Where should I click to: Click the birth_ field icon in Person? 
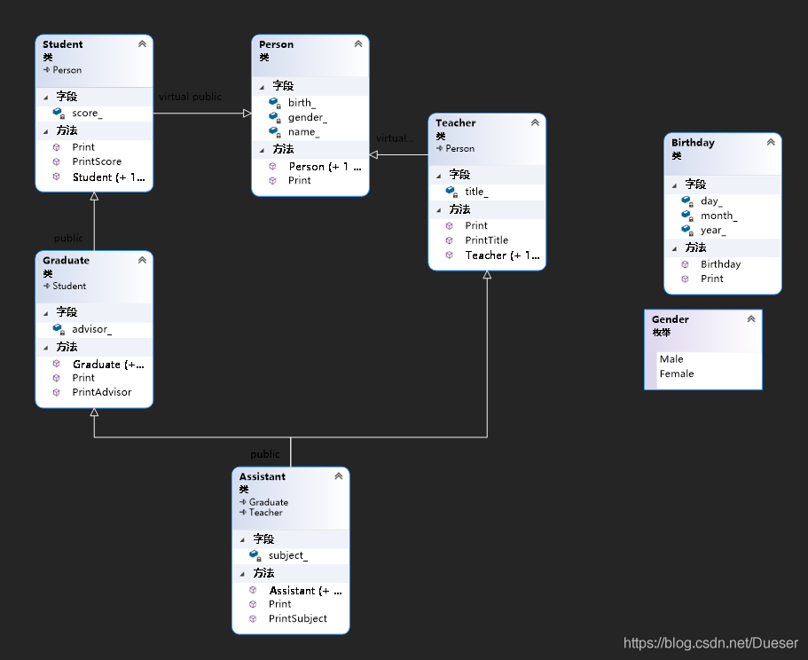[x=275, y=103]
